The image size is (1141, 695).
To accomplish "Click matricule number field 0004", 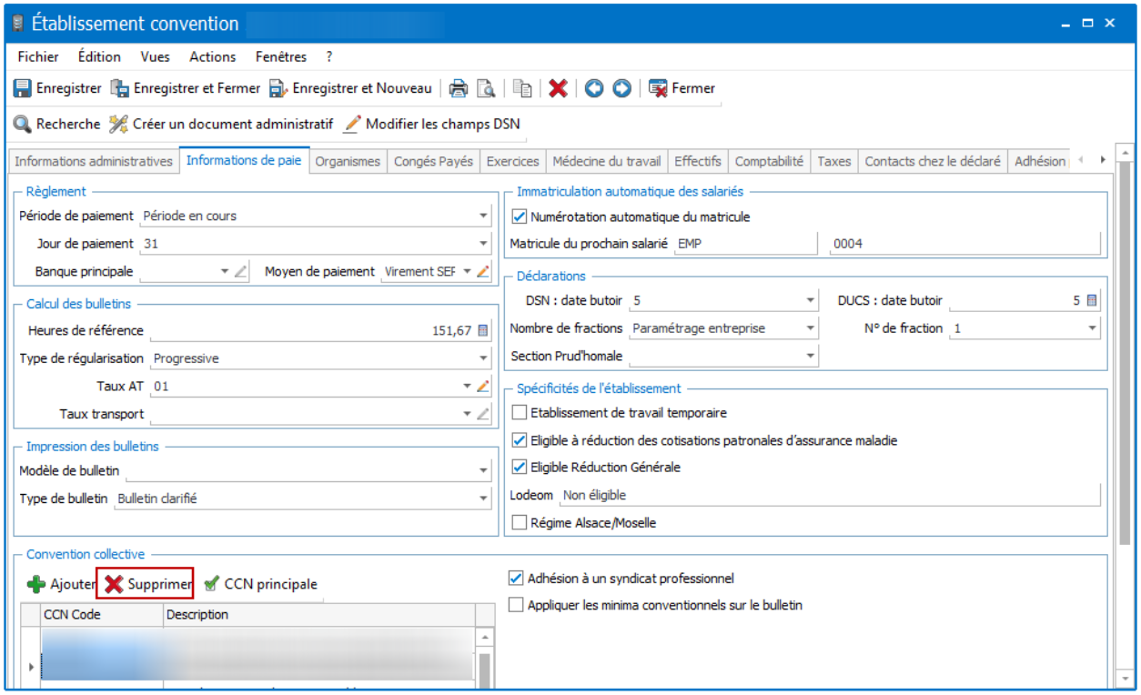I will point(964,244).
